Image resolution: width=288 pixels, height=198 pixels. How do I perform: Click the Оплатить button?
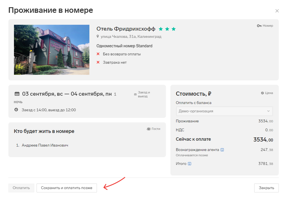(21, 188)
